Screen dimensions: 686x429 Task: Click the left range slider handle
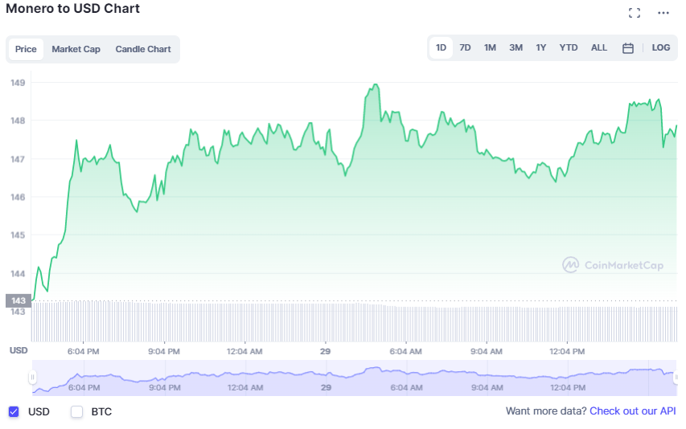[32, 378]
